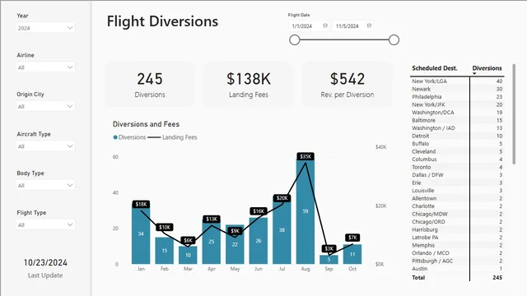
Task: Select the Jan bar showing 34
Action: (x=141, y=234)
